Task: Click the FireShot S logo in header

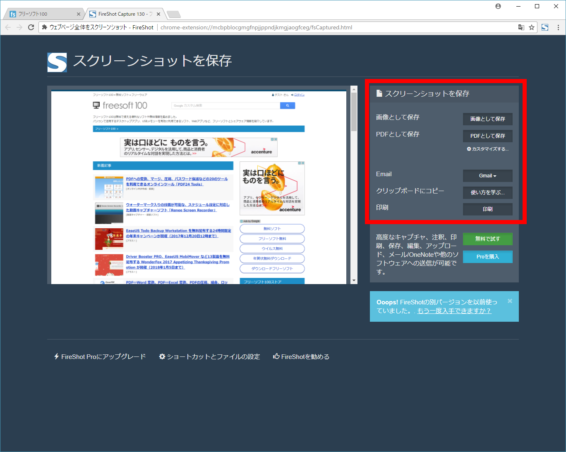Action: (x=57, y=62)
